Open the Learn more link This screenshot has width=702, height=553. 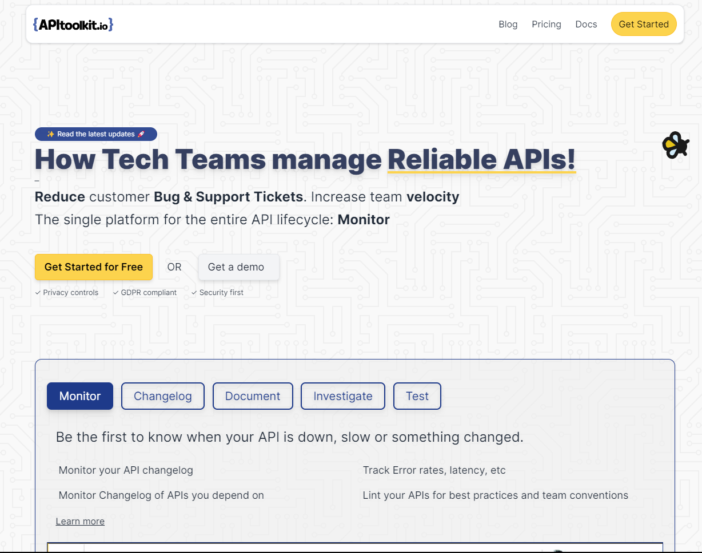point(79,521)
